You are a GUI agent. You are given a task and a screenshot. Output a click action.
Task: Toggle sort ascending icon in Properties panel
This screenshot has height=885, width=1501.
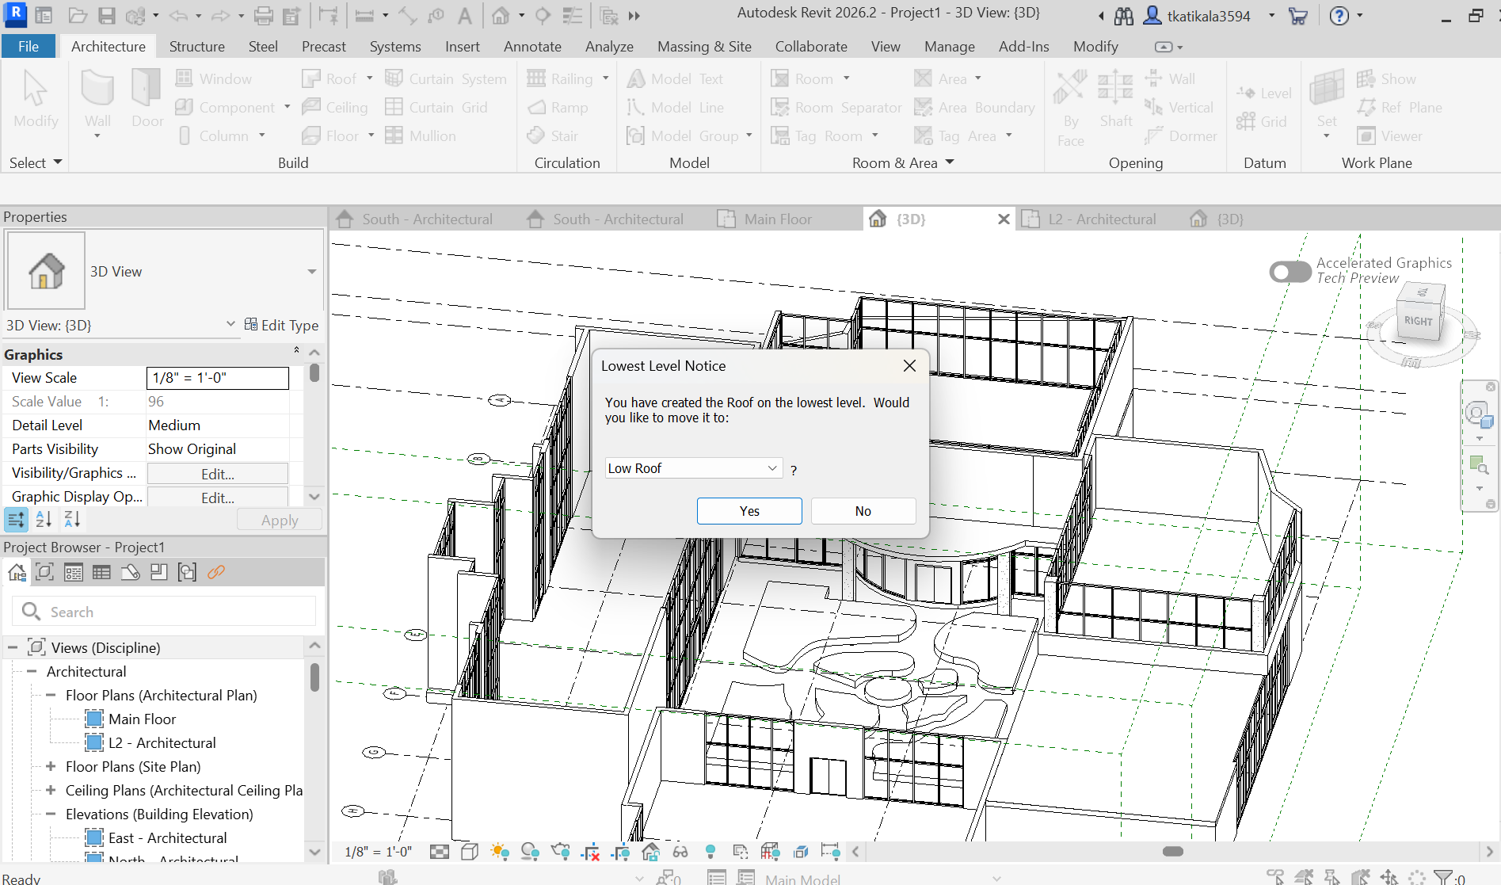[44, 520]
